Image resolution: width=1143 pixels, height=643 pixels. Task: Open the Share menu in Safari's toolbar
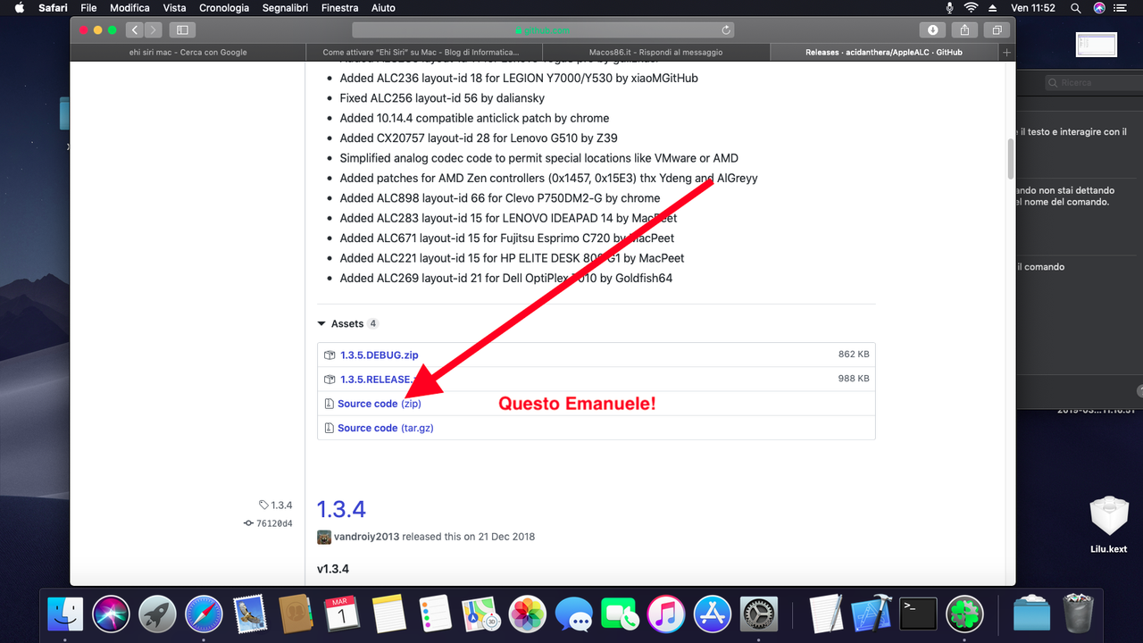965,29
